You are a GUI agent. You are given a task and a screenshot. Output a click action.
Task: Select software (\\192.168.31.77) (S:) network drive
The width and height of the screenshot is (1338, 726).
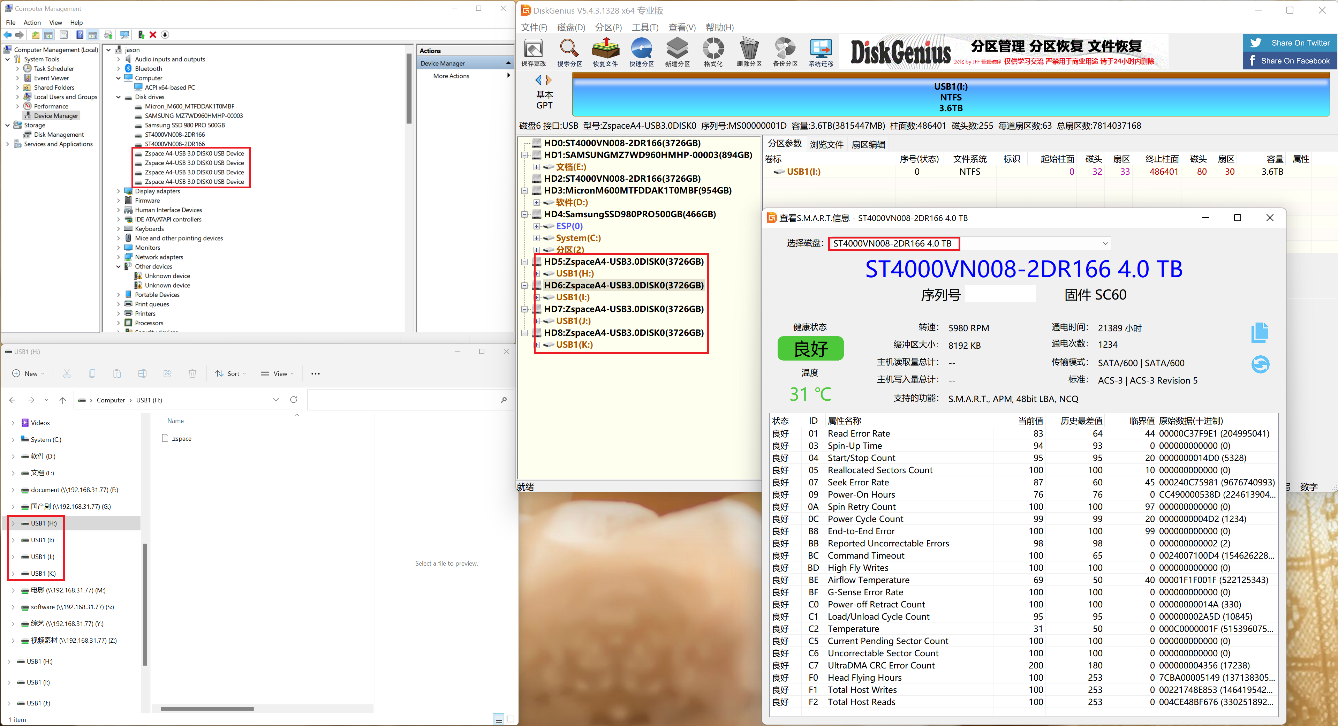click(x=72, y=606)
